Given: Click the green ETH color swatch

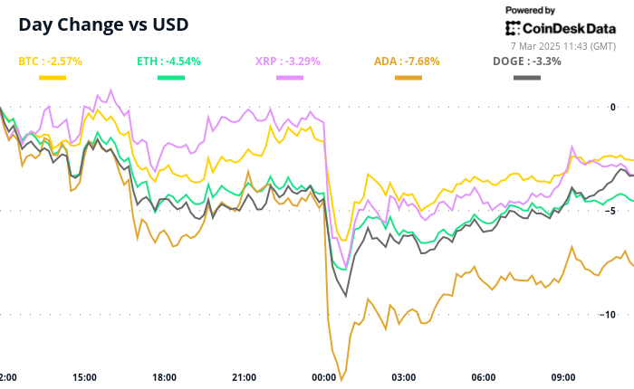Looking at the screenshot, I should point(170,78).
